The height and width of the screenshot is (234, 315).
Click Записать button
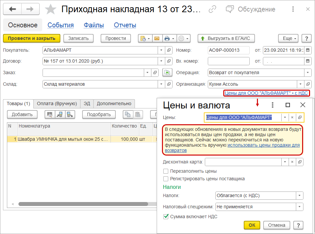coord(79,38)
